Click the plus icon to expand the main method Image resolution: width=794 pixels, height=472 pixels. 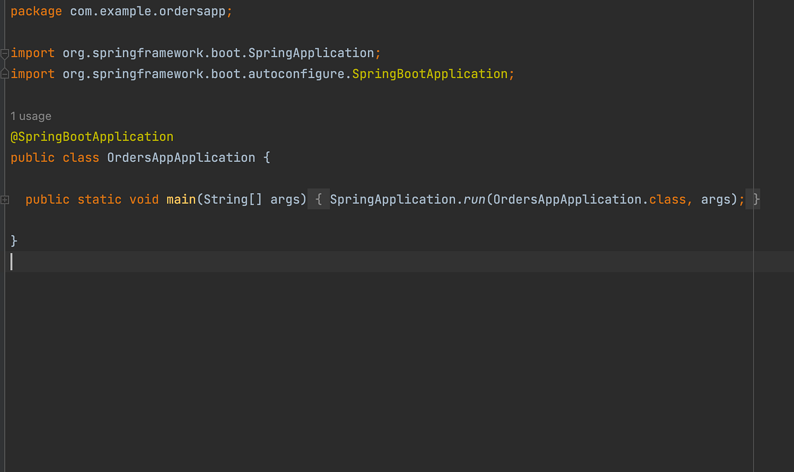pyautogui.click(x=5, y=199)
